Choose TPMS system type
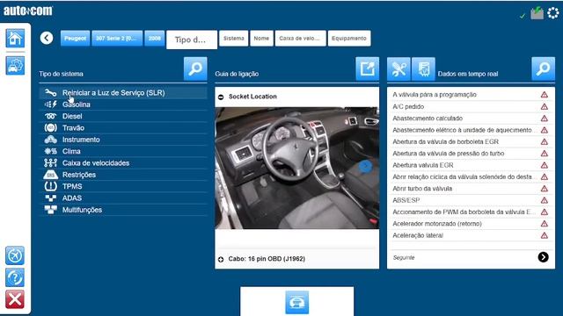Screen dimensions: 563x316 point(123,186)
